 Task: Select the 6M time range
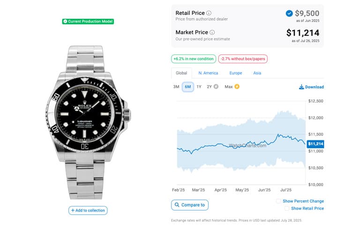tap(188, 87)
